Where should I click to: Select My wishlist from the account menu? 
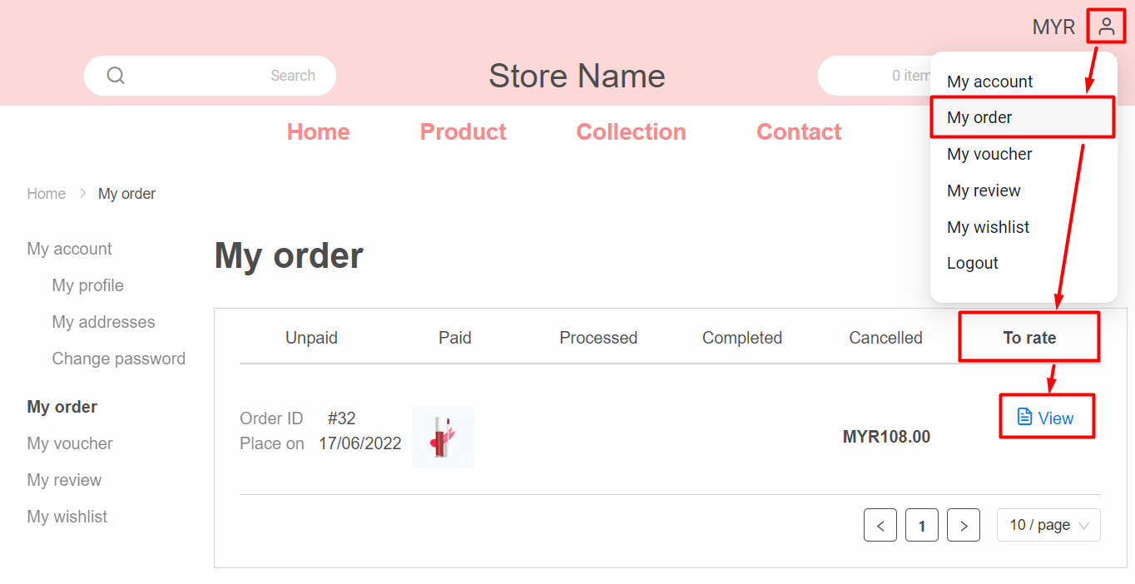pyautogui.click(x=989, y=226)
